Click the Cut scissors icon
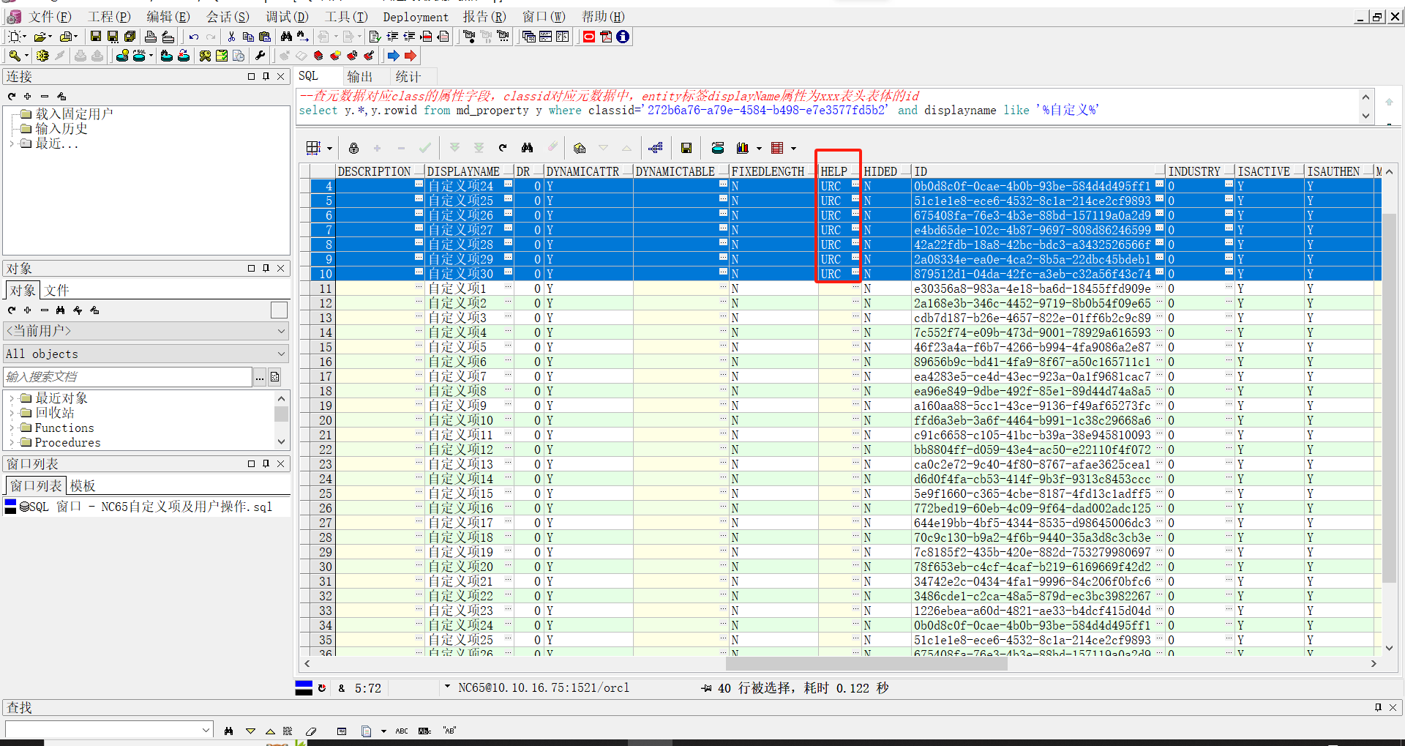Viewport: 1405px width, 746px height. coord(231,37)
